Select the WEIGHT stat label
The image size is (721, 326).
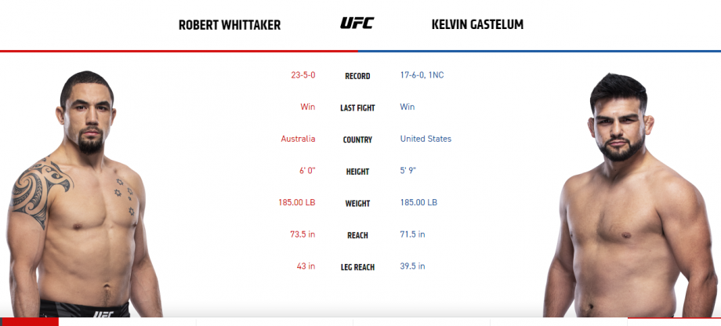point(357,203)
